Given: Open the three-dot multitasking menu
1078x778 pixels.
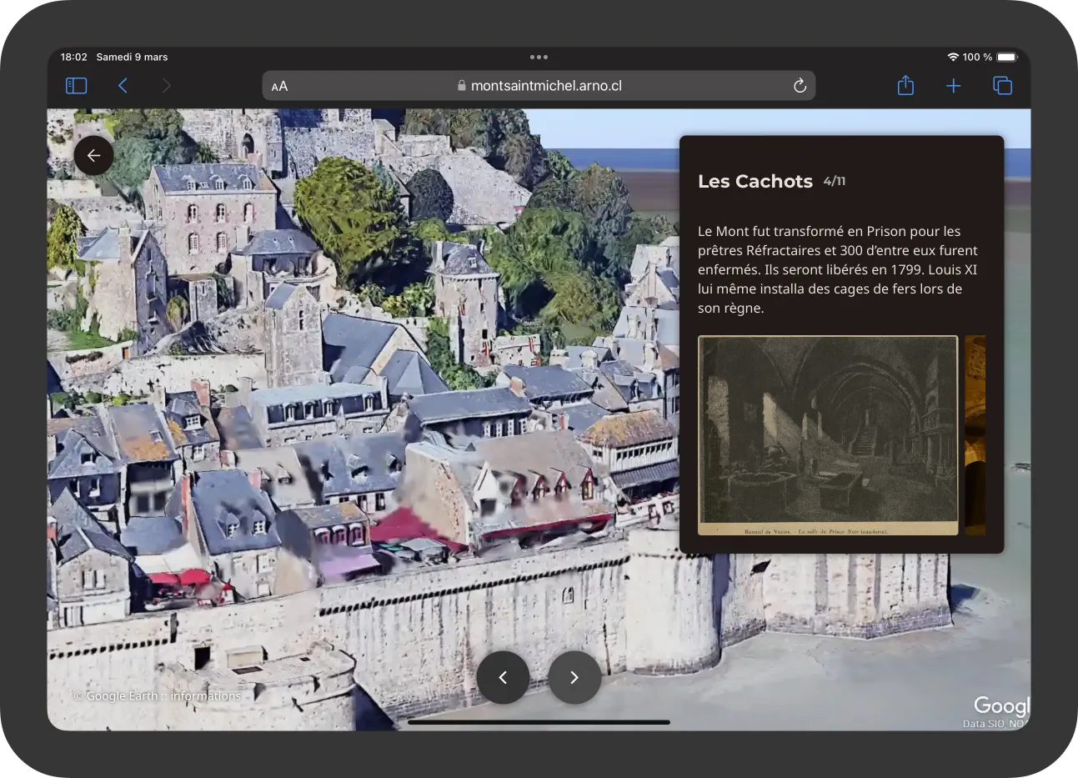Looking at the screenshot, I should pos(539,58).
